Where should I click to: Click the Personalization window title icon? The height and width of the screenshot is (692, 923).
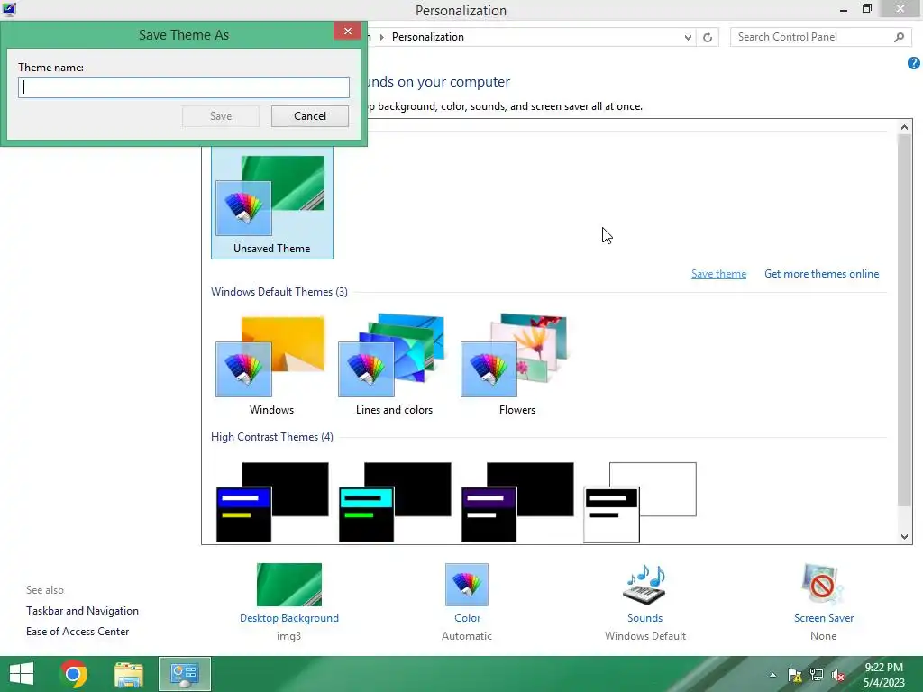coord(9,9)
